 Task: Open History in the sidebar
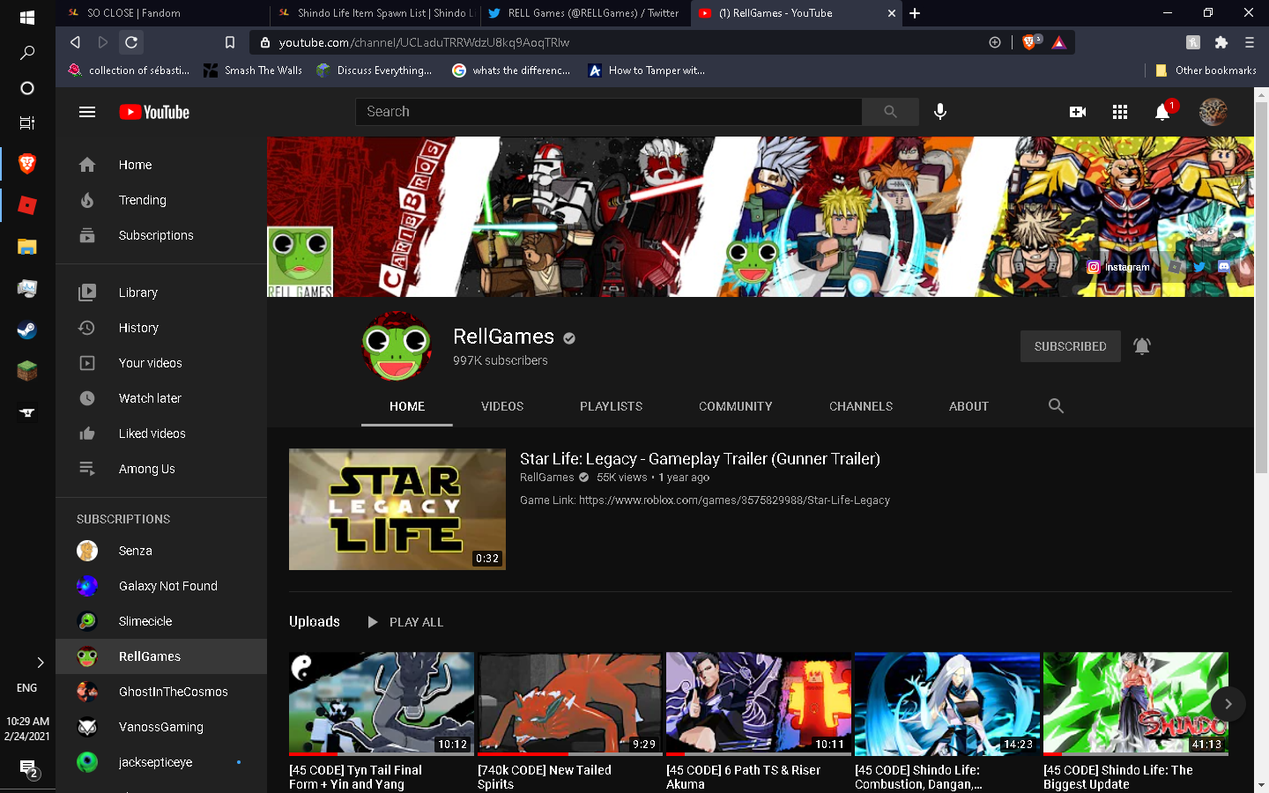point(161,328)
